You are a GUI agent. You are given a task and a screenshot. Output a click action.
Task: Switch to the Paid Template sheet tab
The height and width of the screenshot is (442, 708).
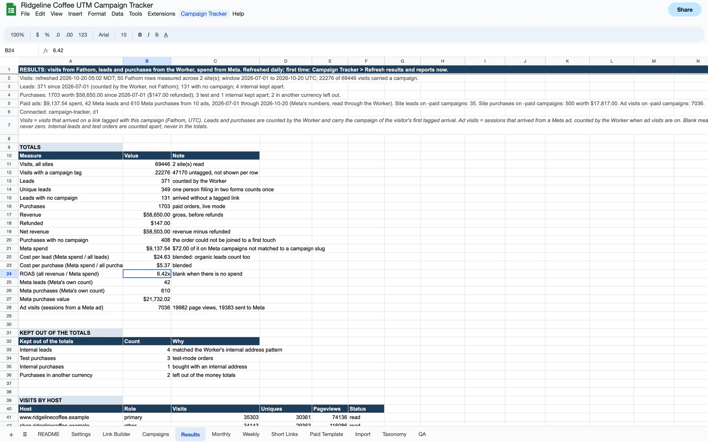[x=327, y=434]
